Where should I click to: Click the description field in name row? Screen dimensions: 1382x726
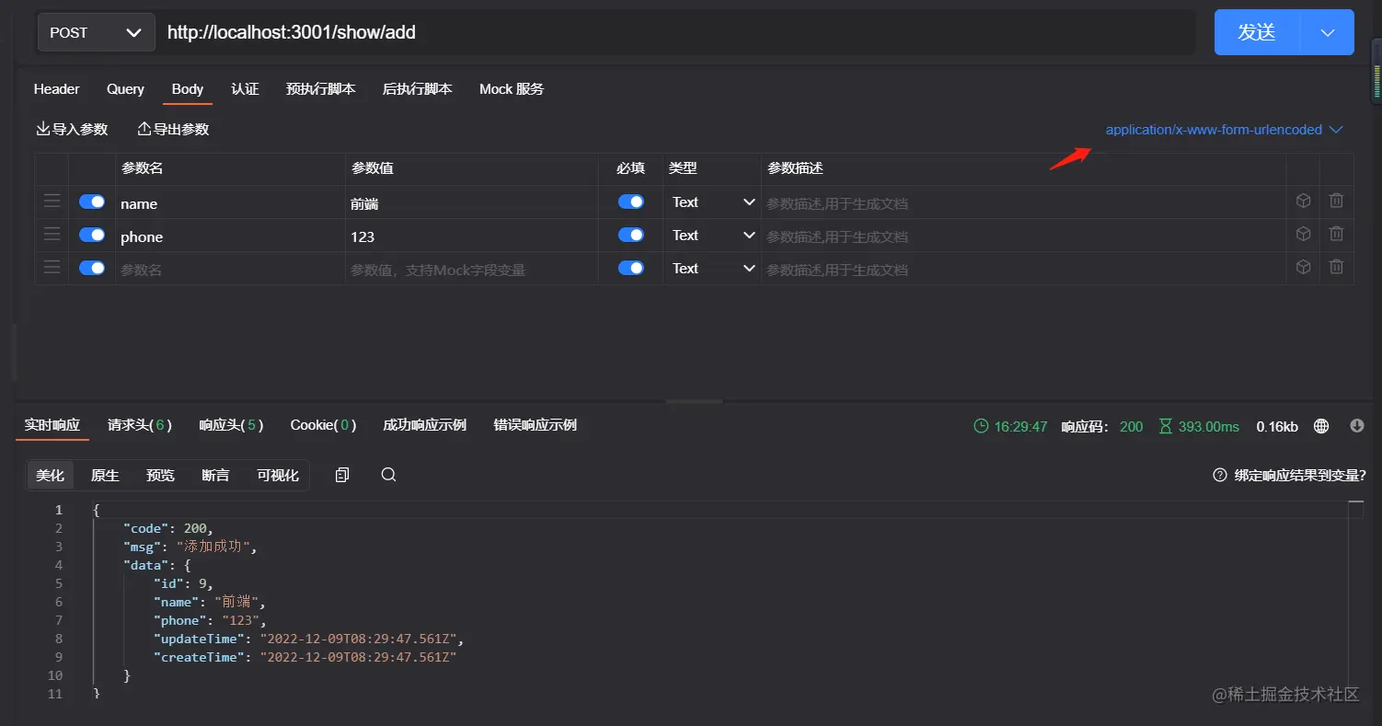(x=1023, y=202)
